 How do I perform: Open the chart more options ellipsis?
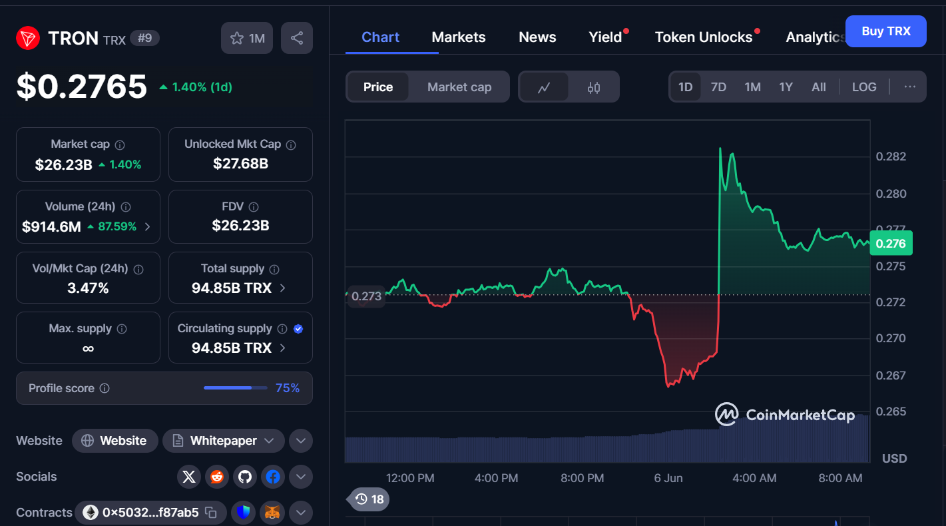coord(910,87)
